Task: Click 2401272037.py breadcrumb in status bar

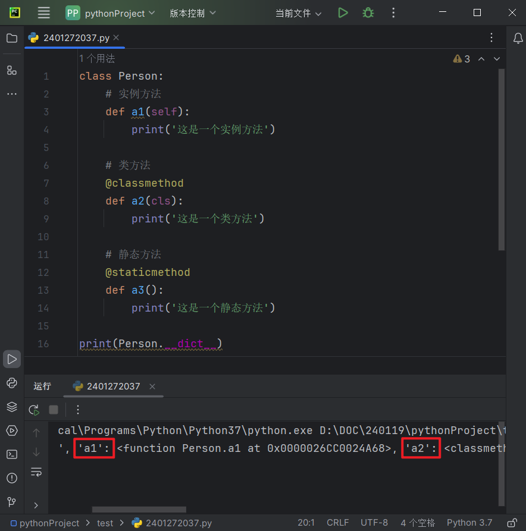Action: coord(172,523)
